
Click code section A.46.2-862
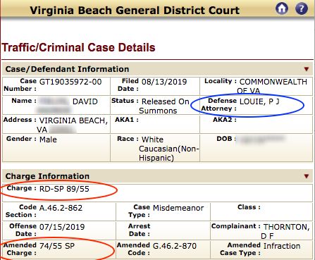tap(61, 208)
